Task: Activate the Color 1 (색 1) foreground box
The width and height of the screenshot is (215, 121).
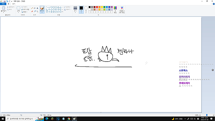Action: pyautogui.click(x=81, y=9)
